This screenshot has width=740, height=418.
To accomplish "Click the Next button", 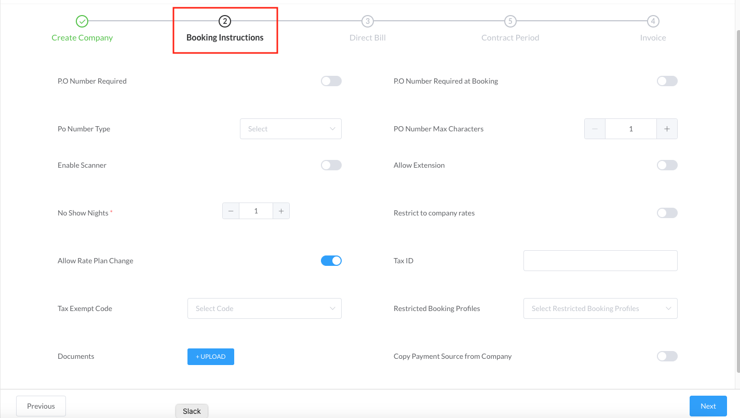I will [708, 406].
